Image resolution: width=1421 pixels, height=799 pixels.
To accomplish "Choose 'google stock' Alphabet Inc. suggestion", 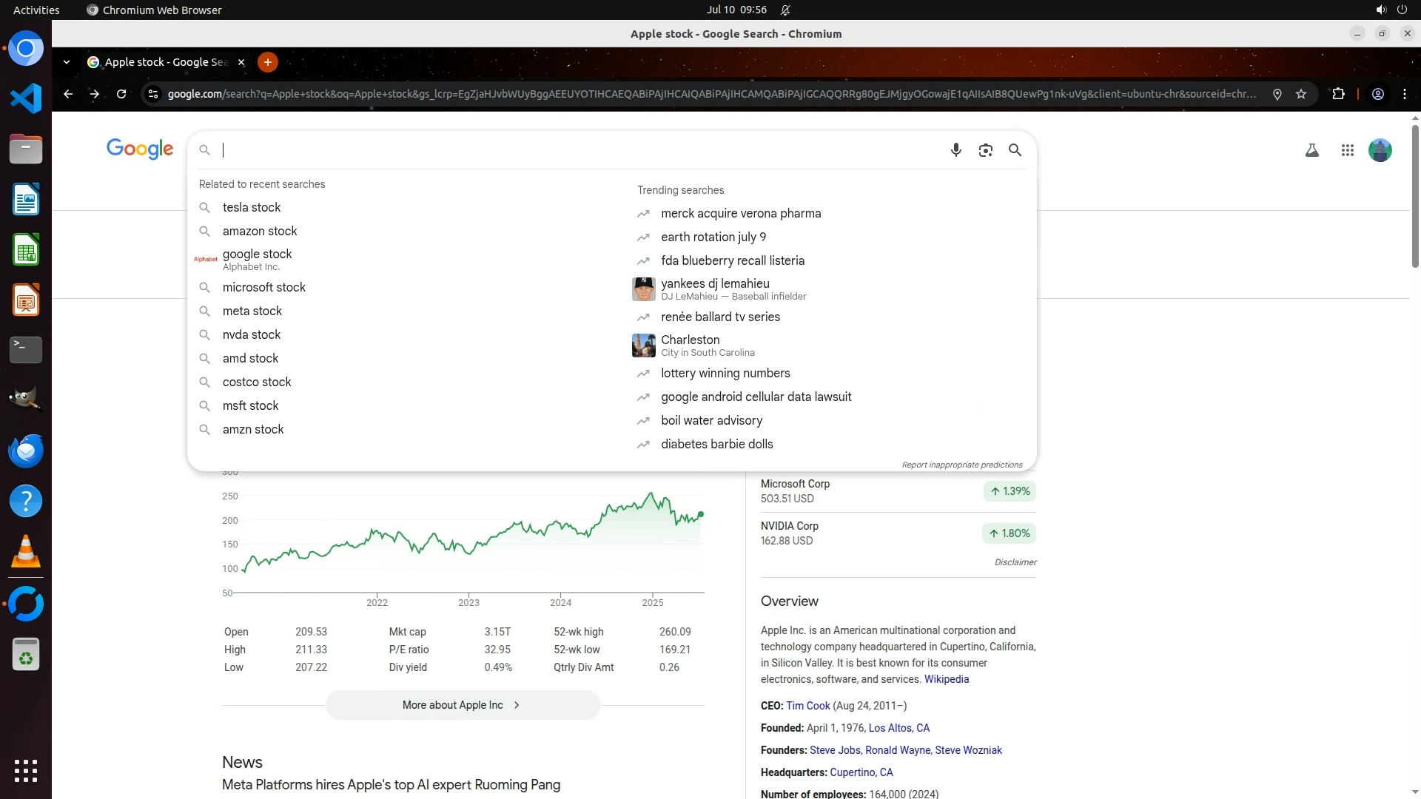I will [x=257, y=259].
